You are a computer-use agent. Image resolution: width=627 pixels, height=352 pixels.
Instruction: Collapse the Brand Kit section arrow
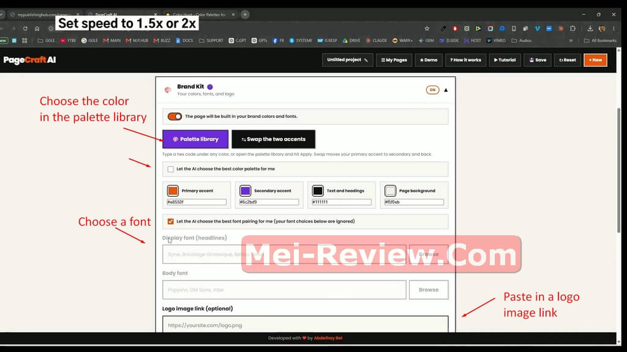[446, 90]
